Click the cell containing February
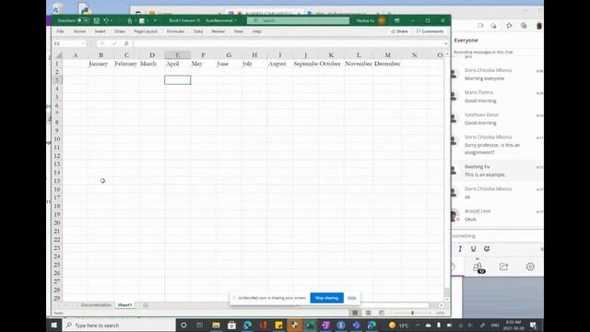Image resolution: width=590 pixels, height=332 pixels. click(x=126, y=64)
